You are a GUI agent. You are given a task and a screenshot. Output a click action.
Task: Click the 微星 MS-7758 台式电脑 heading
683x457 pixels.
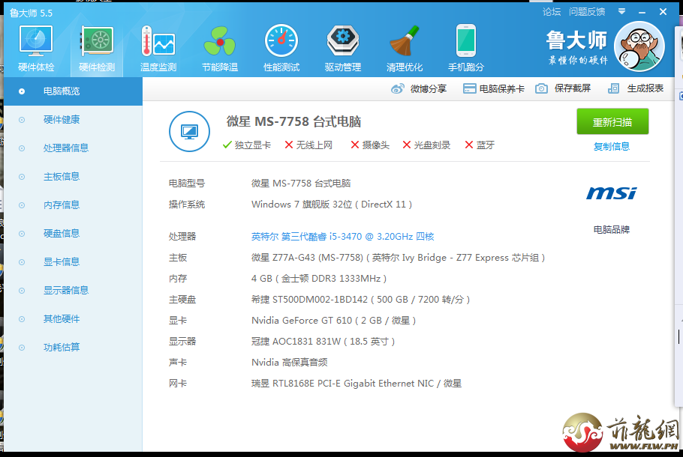293,121
